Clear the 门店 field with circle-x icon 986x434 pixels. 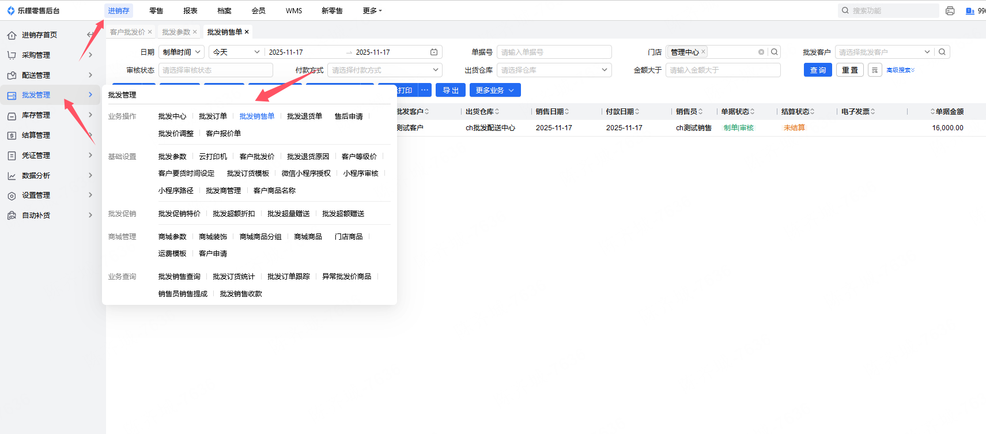coord(761,52)
